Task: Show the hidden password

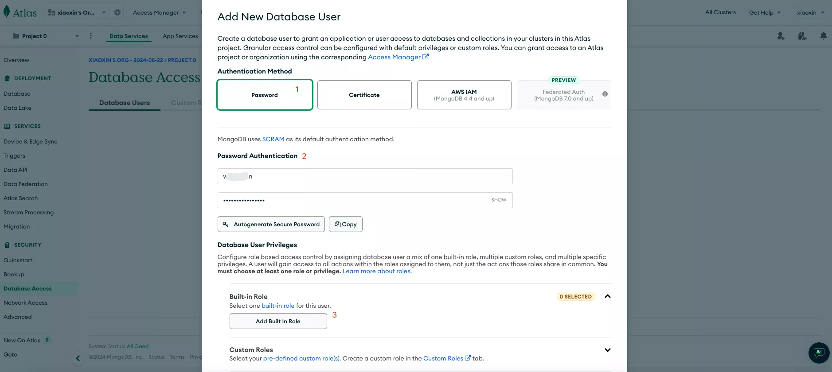Action: click(x=498, y=200)
